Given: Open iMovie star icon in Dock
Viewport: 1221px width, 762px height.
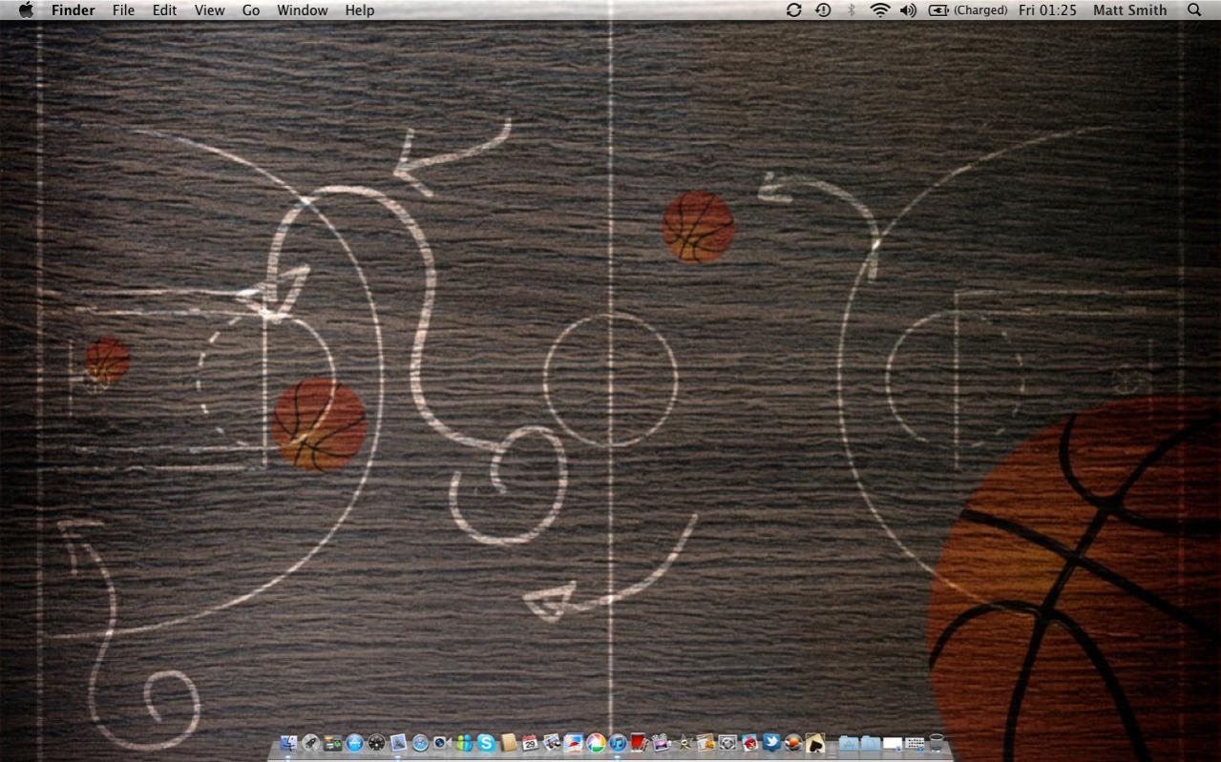Looking at the screenshot, I should tap(683, 743).
